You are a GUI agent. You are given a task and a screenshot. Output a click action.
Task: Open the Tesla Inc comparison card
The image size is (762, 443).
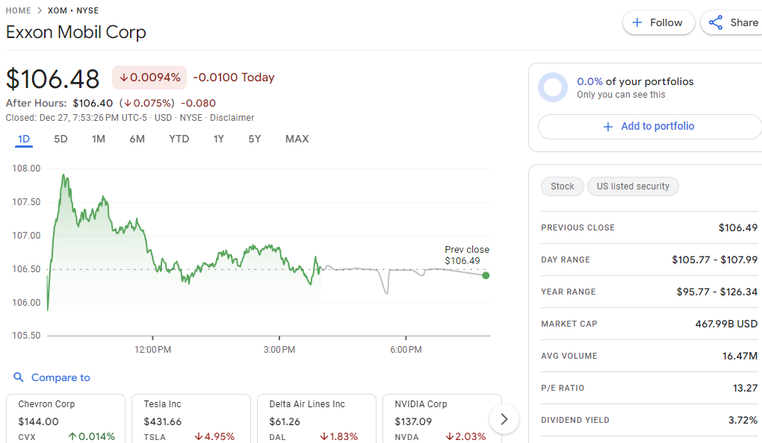coord(191,418)
